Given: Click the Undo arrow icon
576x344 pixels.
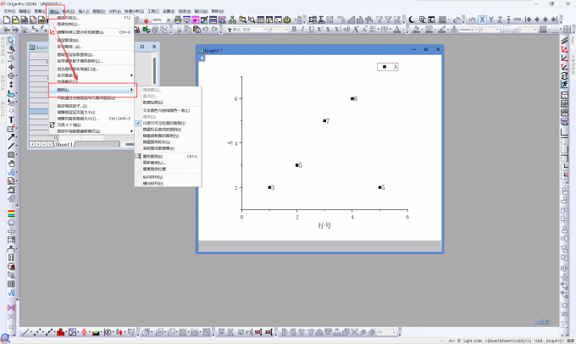Looking at the screenshot, I should coord(206,30).
